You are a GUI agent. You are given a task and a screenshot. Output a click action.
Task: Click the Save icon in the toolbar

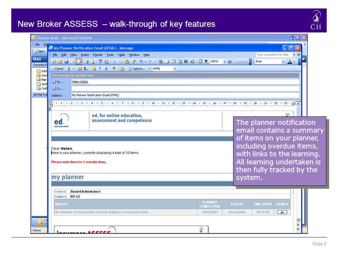tap(67, 62)
